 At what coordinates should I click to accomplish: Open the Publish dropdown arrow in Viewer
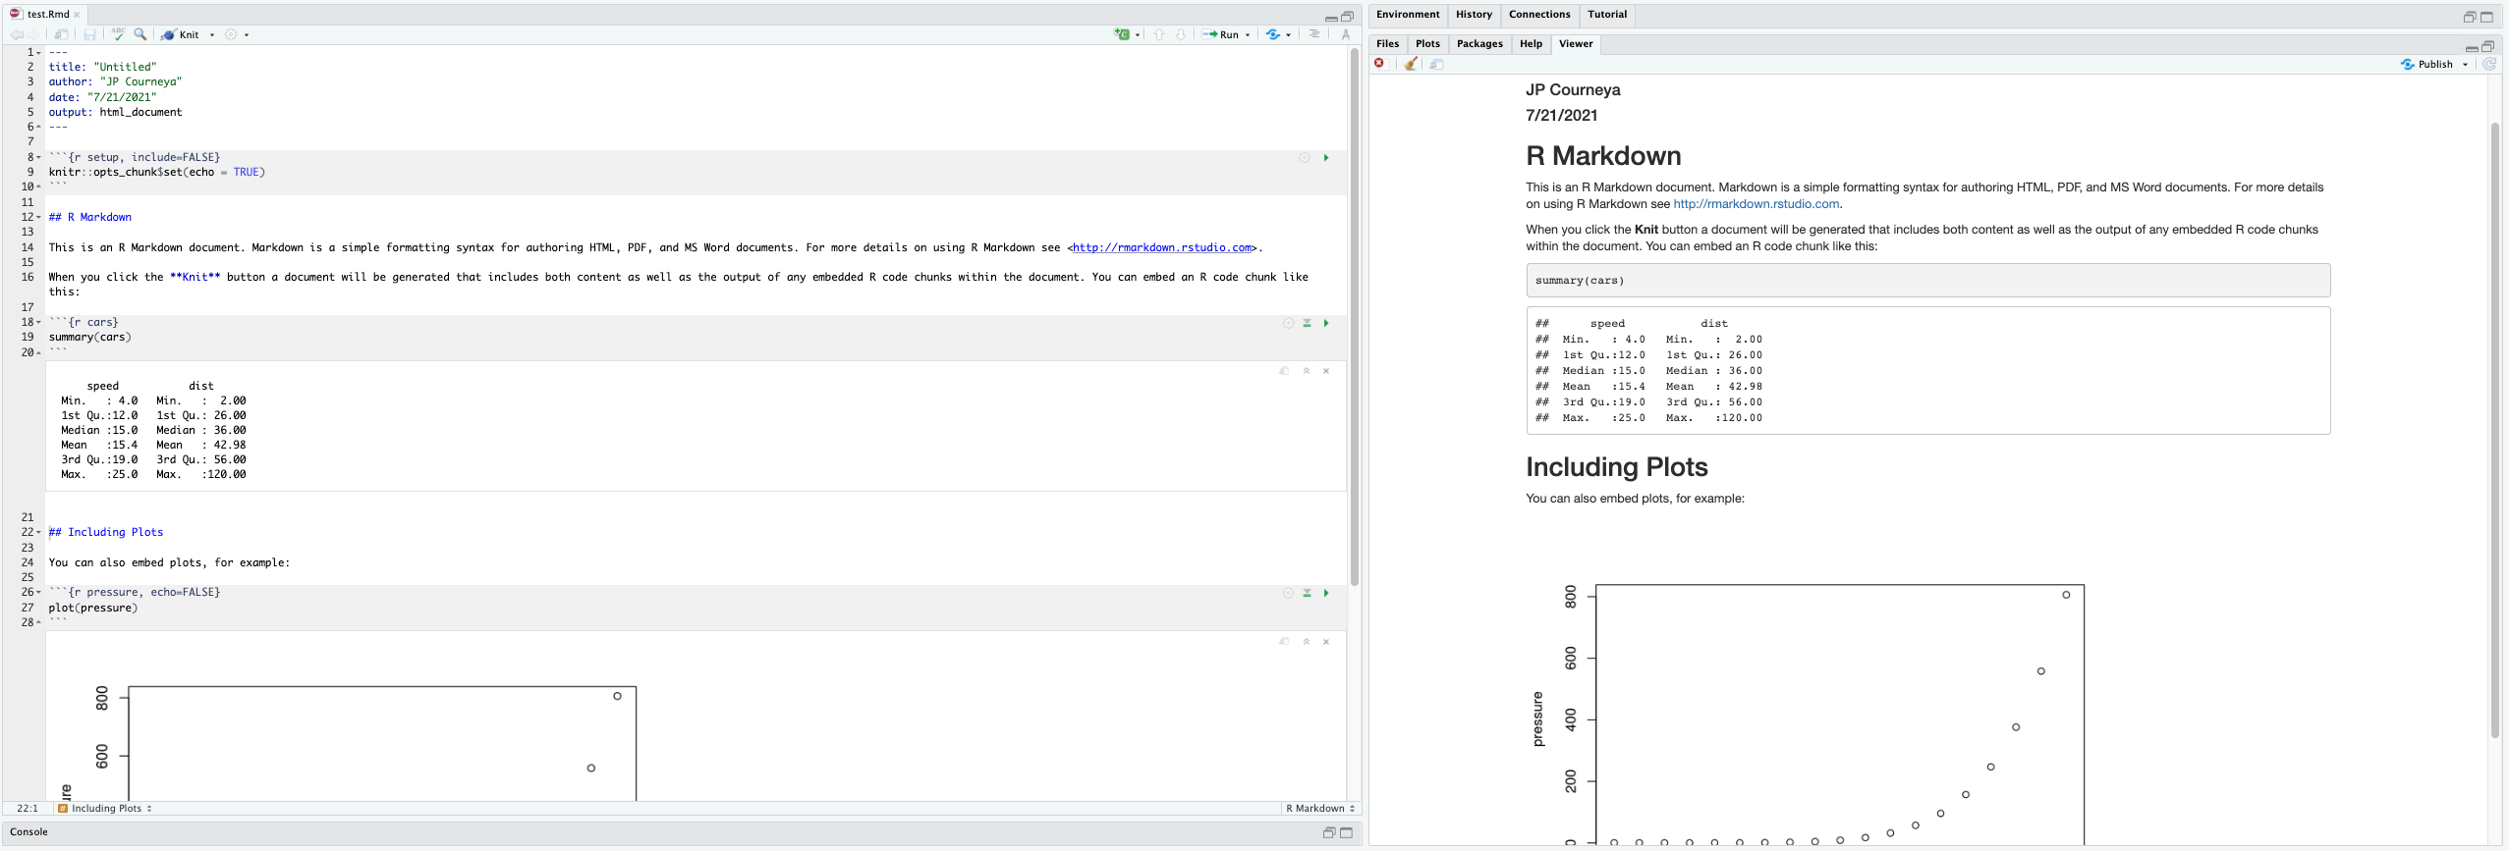2465,65
